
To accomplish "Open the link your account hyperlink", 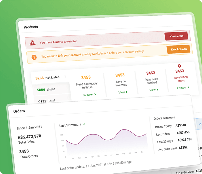I will (x=69, y=55).
